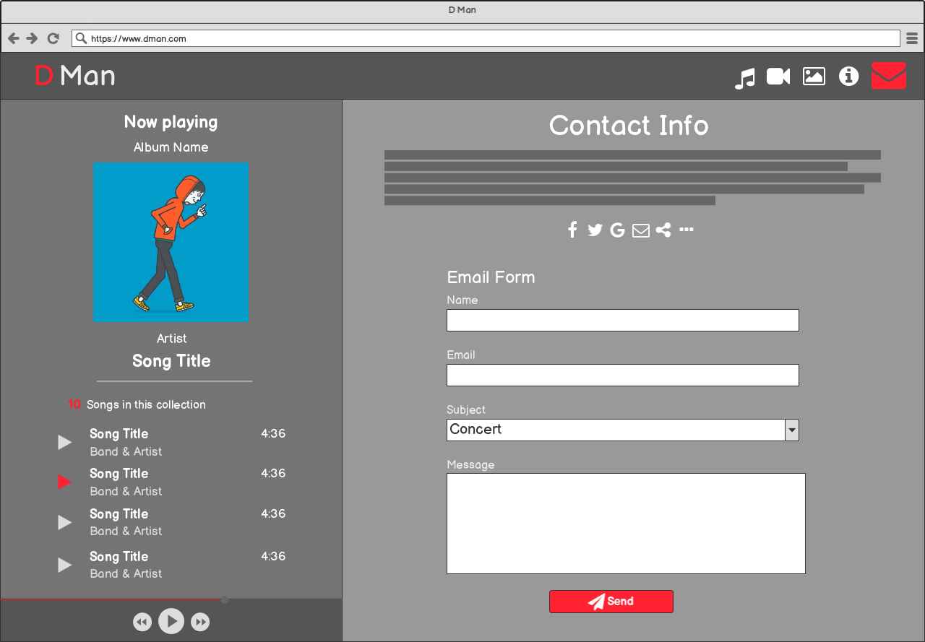Click the rewind button in player bar

pos(142,622)
